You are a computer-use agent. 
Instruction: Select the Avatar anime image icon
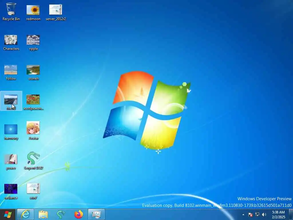coord(33,130)
